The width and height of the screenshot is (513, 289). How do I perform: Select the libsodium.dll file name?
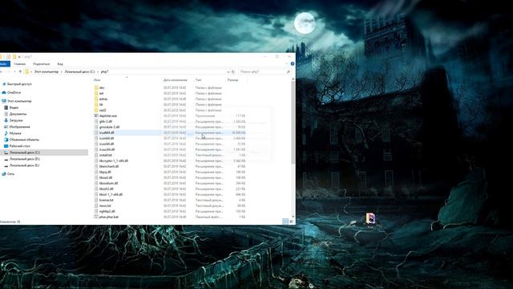click(109, 184)
